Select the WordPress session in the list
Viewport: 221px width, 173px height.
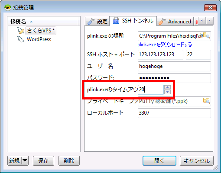point(39,39)
